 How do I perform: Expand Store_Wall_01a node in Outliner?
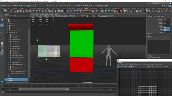9,36
